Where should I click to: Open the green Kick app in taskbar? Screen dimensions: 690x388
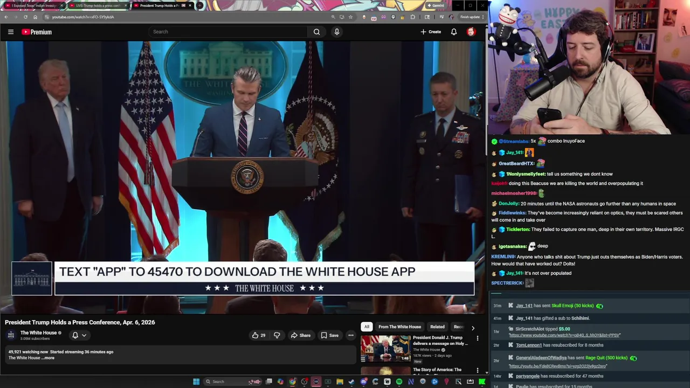pos(482,382)
